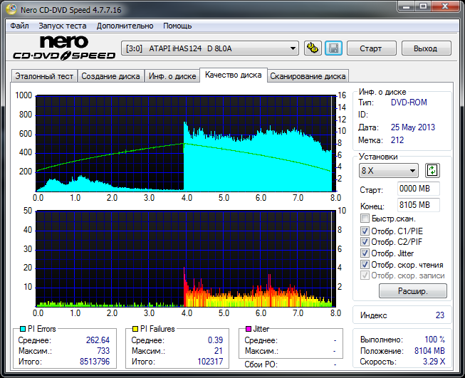Viewport: 465px width, 378px height.
Task: Click the yellow PI Failures legend square
Action: [x=135, y=329]
